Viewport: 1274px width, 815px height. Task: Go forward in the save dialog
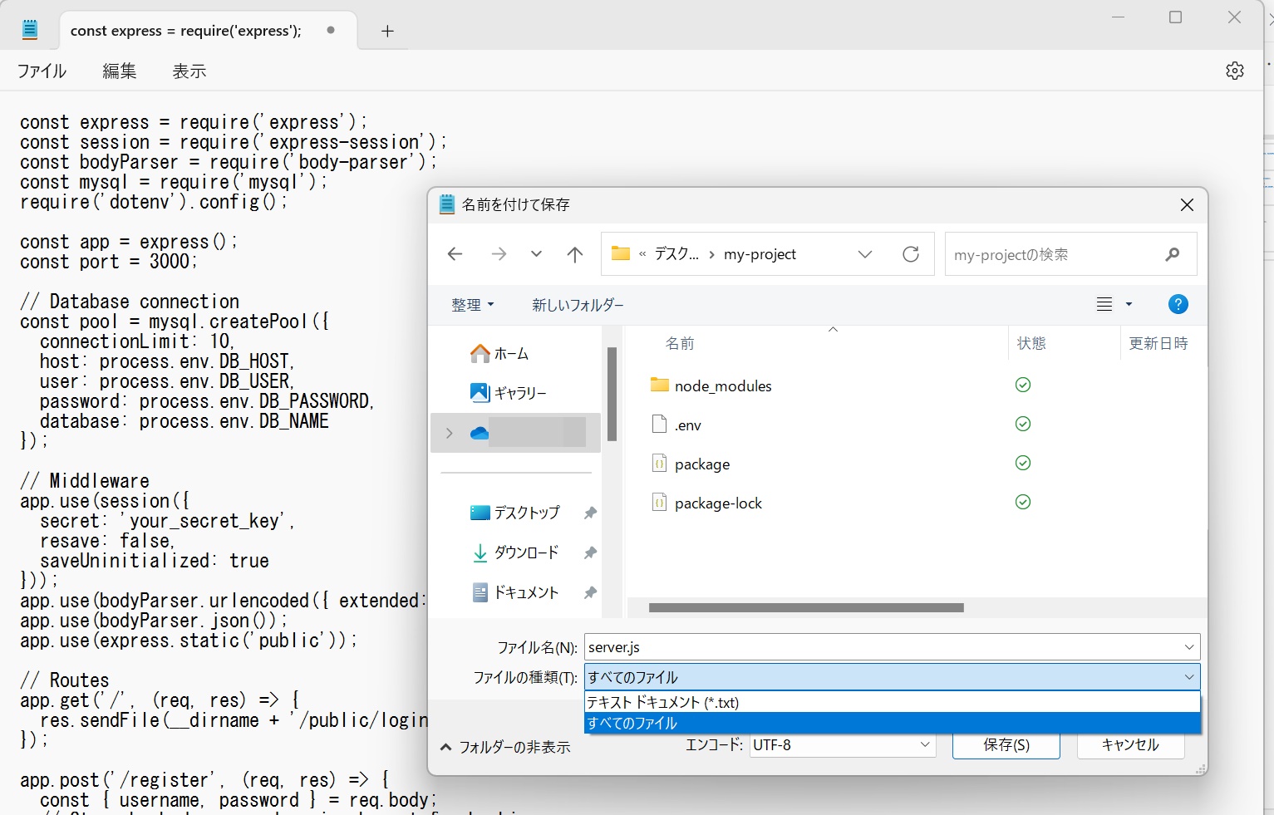[x=499, y=254]
